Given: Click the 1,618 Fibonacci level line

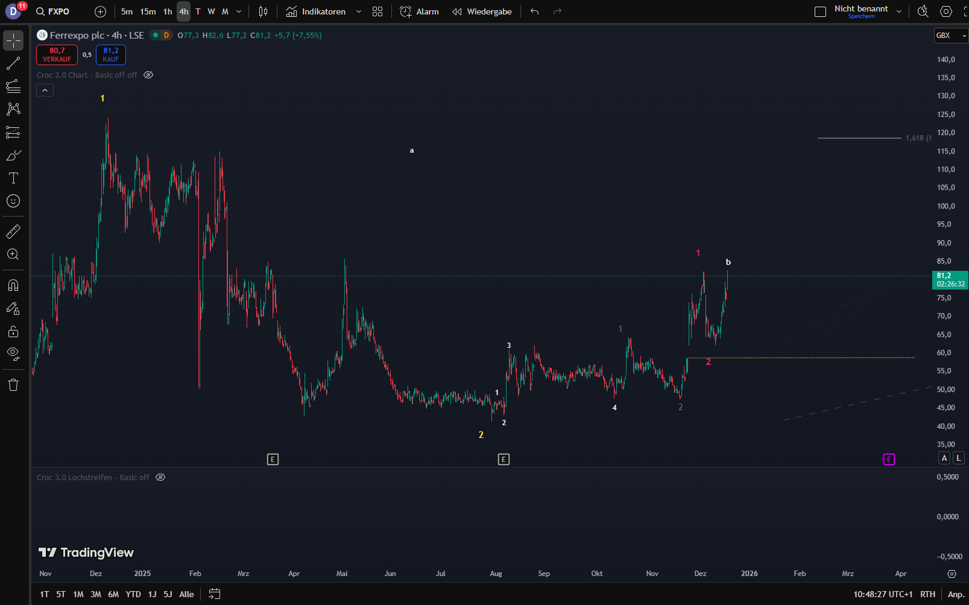Looking at the screenshot, I should pos(859,138).
